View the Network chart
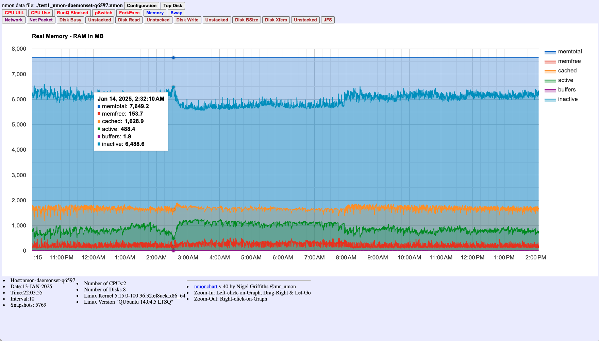The width and height of the screenshot is (599, 341). pos(14,20)
